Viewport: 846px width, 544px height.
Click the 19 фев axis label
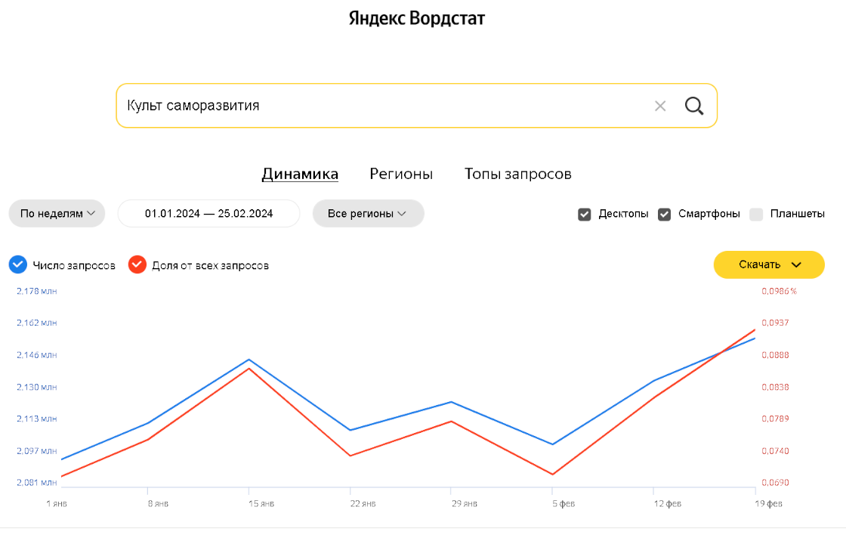pos(768,503)
